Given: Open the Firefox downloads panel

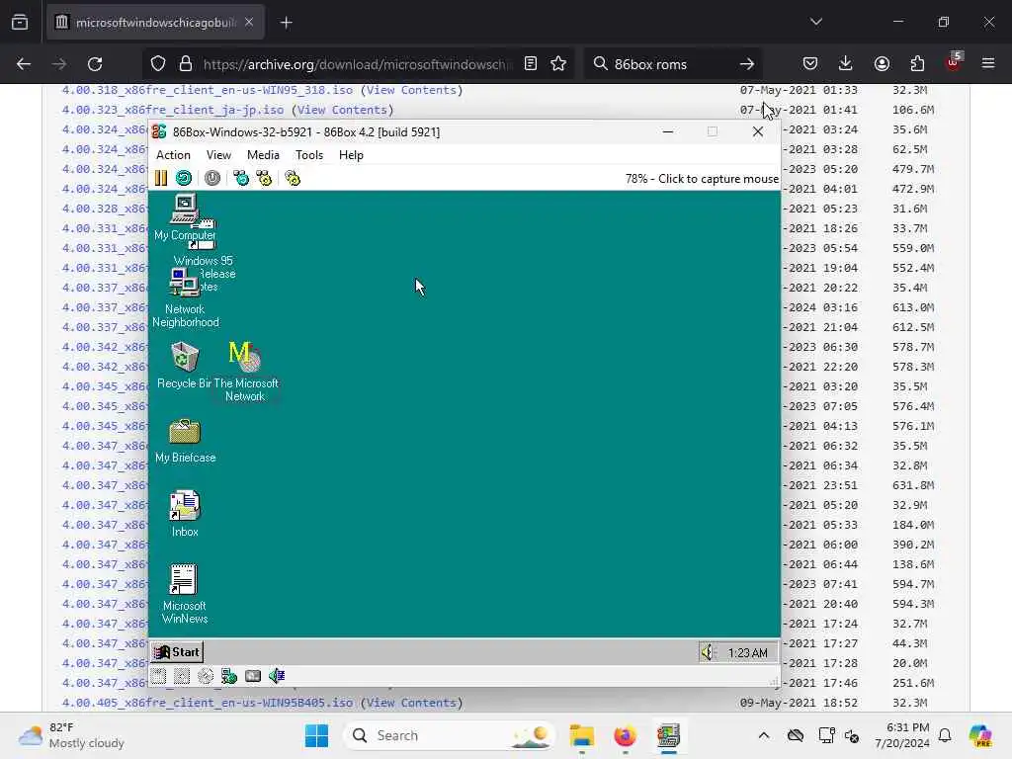Looking at the screenshot, I should click(x=846, y=64).
